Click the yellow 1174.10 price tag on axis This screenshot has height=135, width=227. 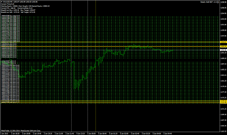[x=223, y=101]
